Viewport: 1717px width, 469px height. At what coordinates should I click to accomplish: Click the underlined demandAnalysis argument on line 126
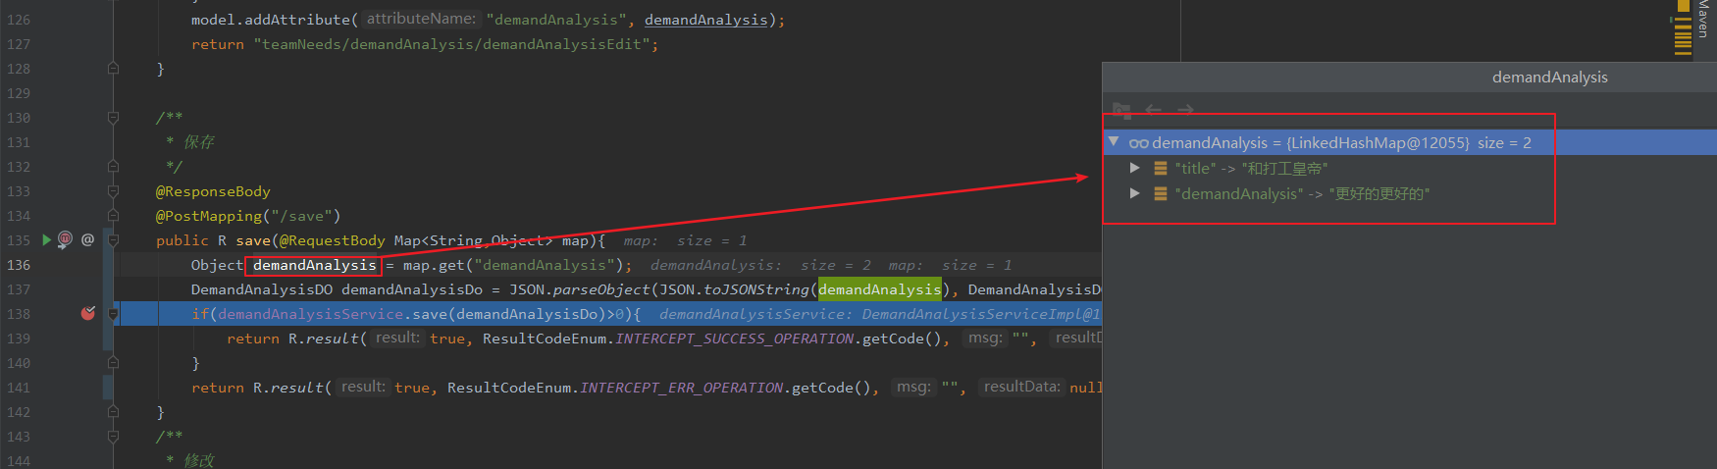(x=705, y=20)
